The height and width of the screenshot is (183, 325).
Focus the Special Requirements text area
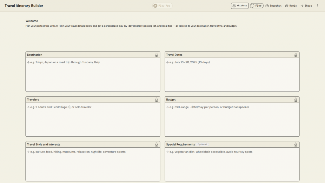[232, 164]
